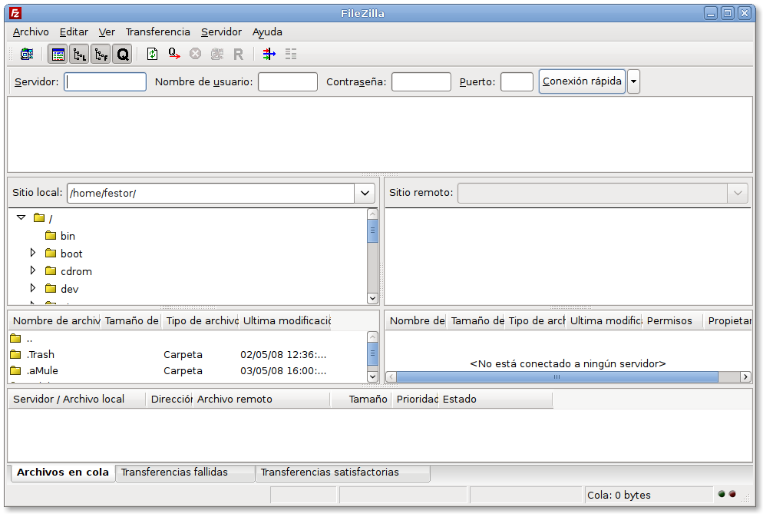Sort by Nombre de archivo column header

point(55,320)
